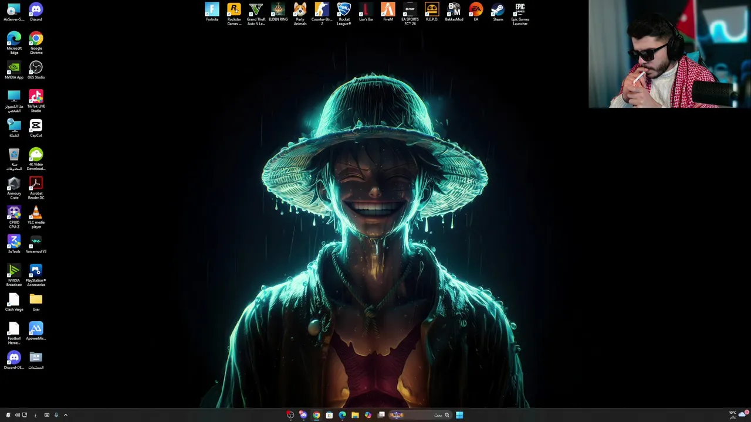Screen dimensions: 751x422
Task: Open the notification bell in tray
Action: (x=8, y=415)
